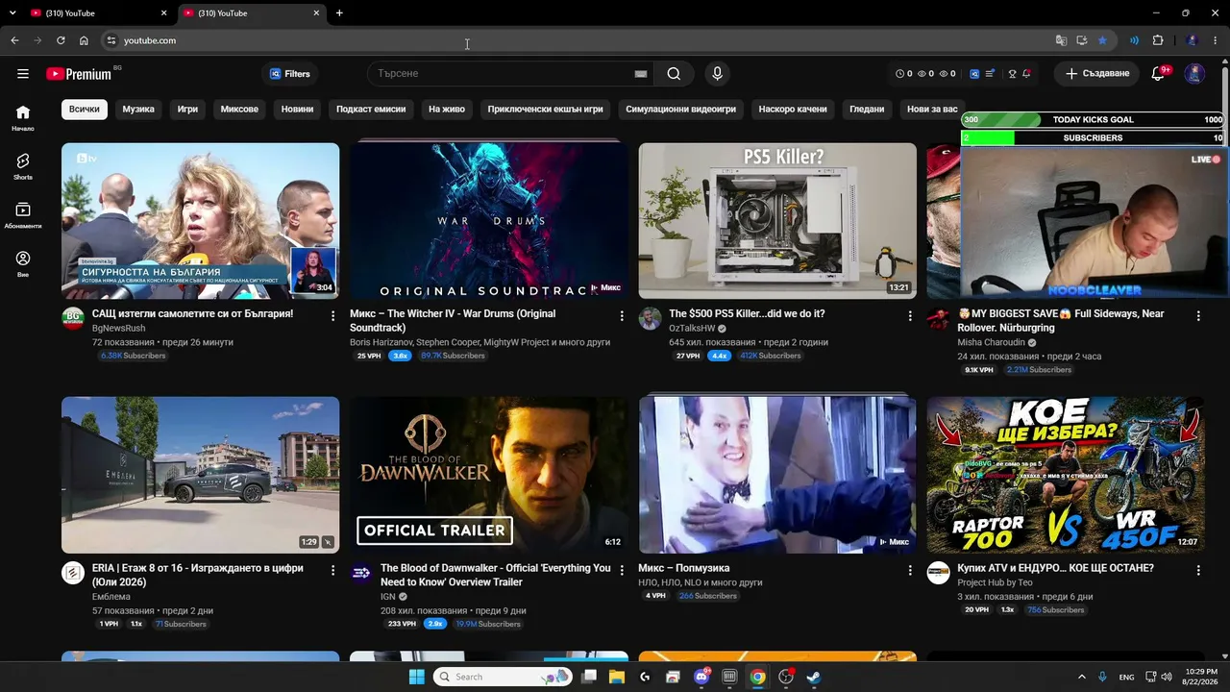Open the YouTube account avatar menu

[1194, 74]
